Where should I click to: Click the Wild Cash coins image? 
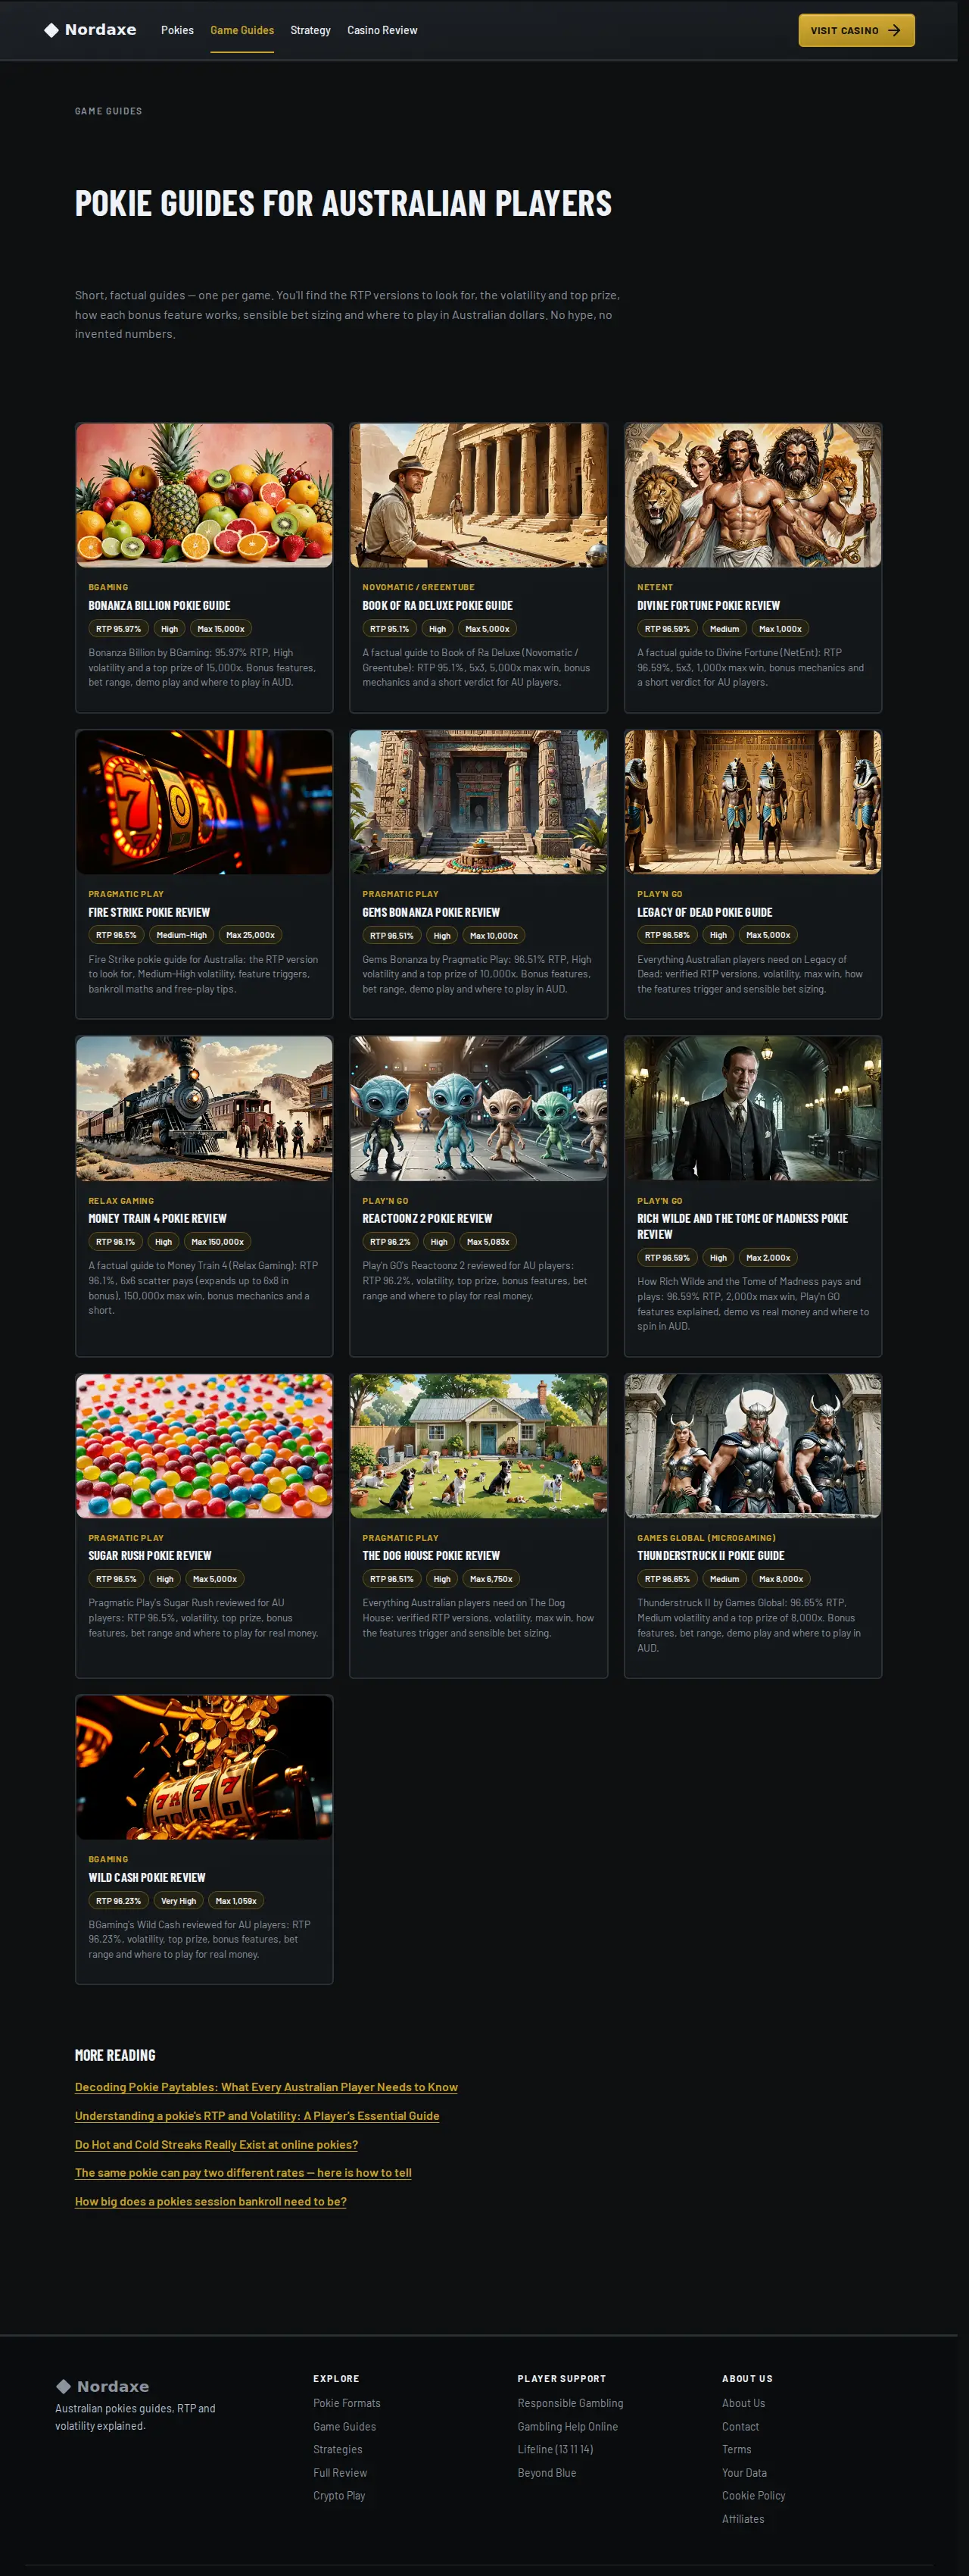(x=205, y=1767)
